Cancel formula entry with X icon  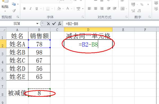(x=48, y=24)
